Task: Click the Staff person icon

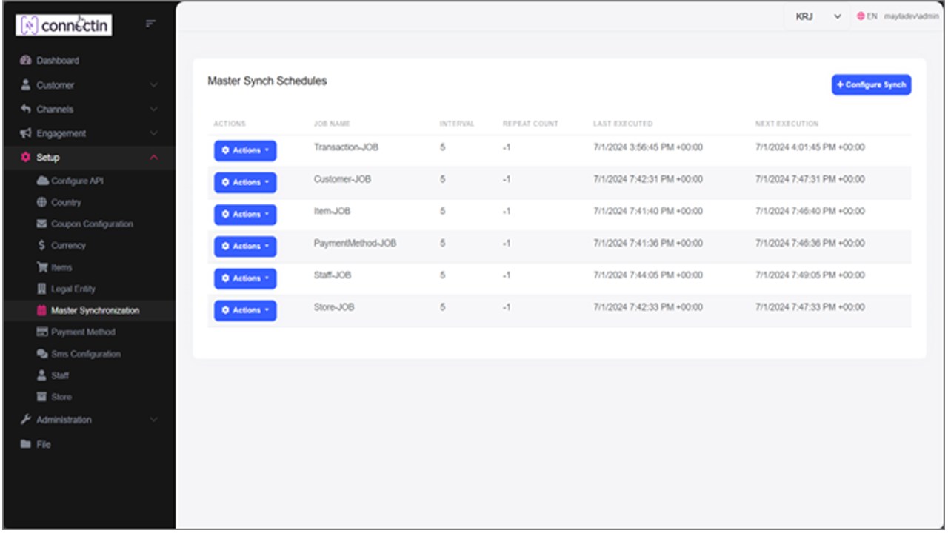Action: pyautogui.click(x=41, y=375)
